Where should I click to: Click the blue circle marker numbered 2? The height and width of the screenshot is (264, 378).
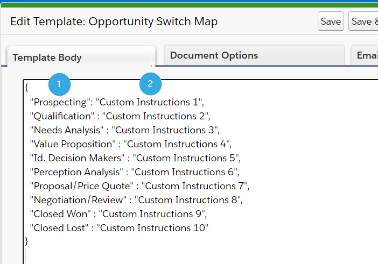[150, 84]
